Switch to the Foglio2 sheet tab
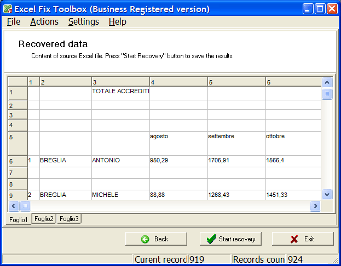This screenshot has height=266, width=341. (44, 219)
